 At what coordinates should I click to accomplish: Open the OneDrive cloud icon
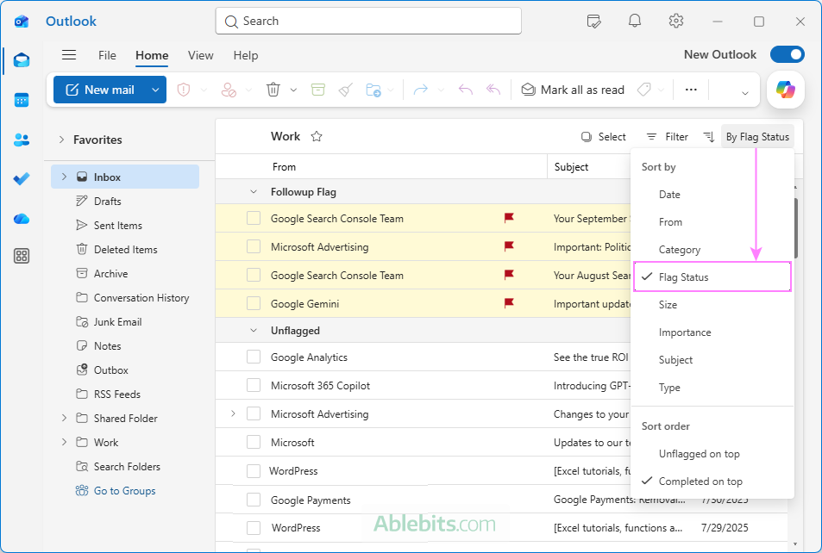point(22,219)
